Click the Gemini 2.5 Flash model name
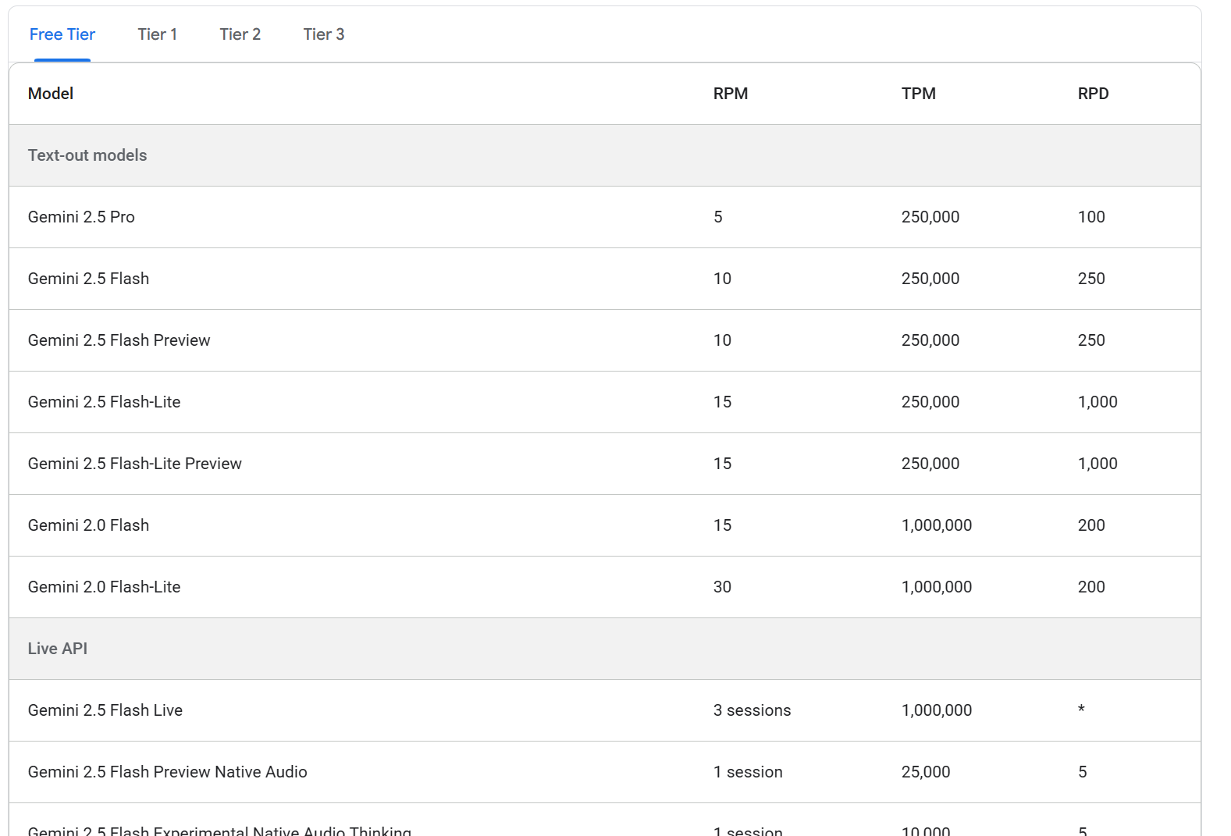 [x=88, y=279]
